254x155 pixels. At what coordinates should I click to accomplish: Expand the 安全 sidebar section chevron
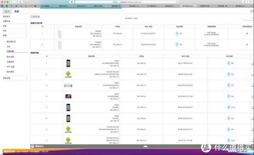pos(26,31)
